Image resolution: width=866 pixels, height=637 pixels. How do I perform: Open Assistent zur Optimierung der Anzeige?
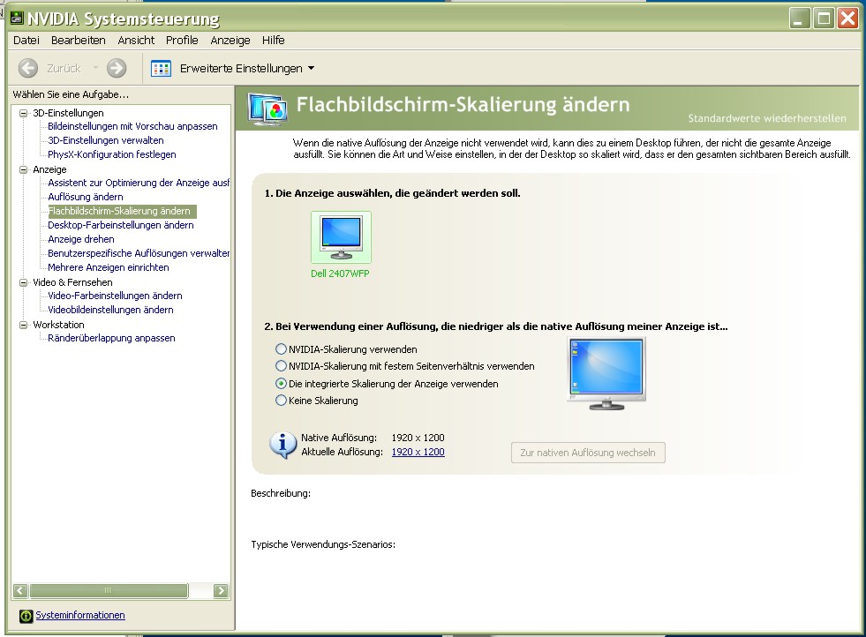(x=138, y=183)
